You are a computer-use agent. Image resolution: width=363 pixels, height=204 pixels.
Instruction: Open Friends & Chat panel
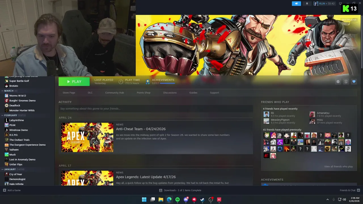click(350, 190)
